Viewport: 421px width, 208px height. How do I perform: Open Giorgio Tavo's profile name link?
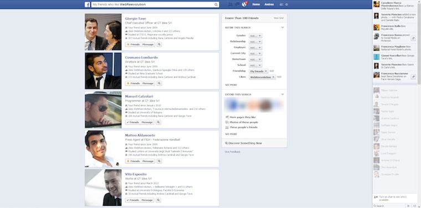pyautogui.click(x=136, y=18)
